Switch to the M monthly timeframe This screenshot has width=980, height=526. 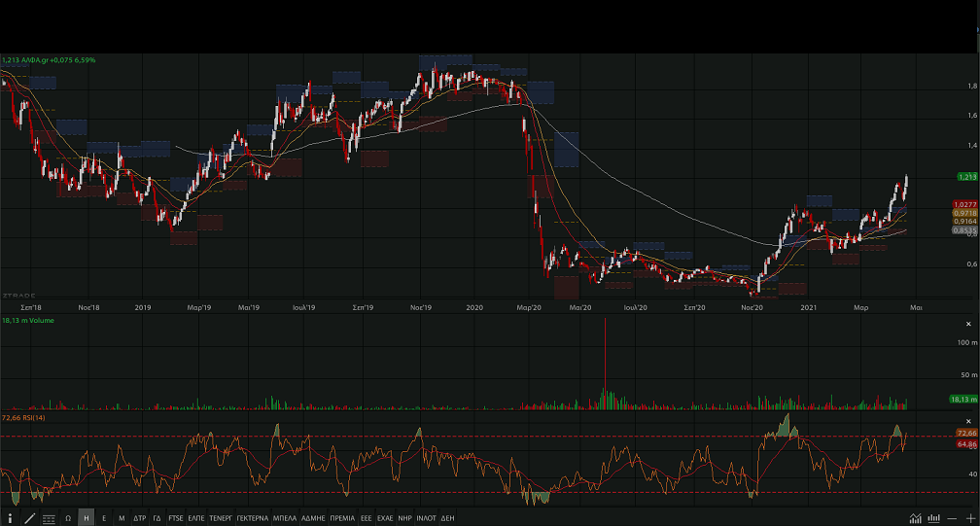[122, 518]
